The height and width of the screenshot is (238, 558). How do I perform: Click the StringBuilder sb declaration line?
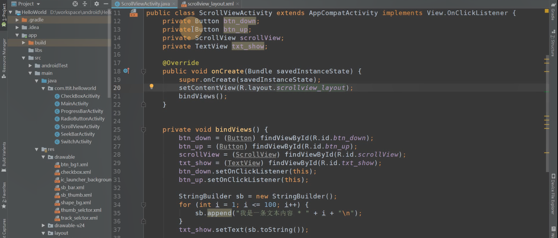coord(258,196)
